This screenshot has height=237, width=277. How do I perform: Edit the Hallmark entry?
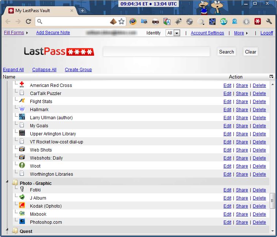(227, 110)
